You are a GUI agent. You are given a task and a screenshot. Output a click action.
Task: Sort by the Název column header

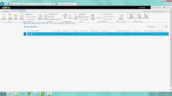coord(37,31)
